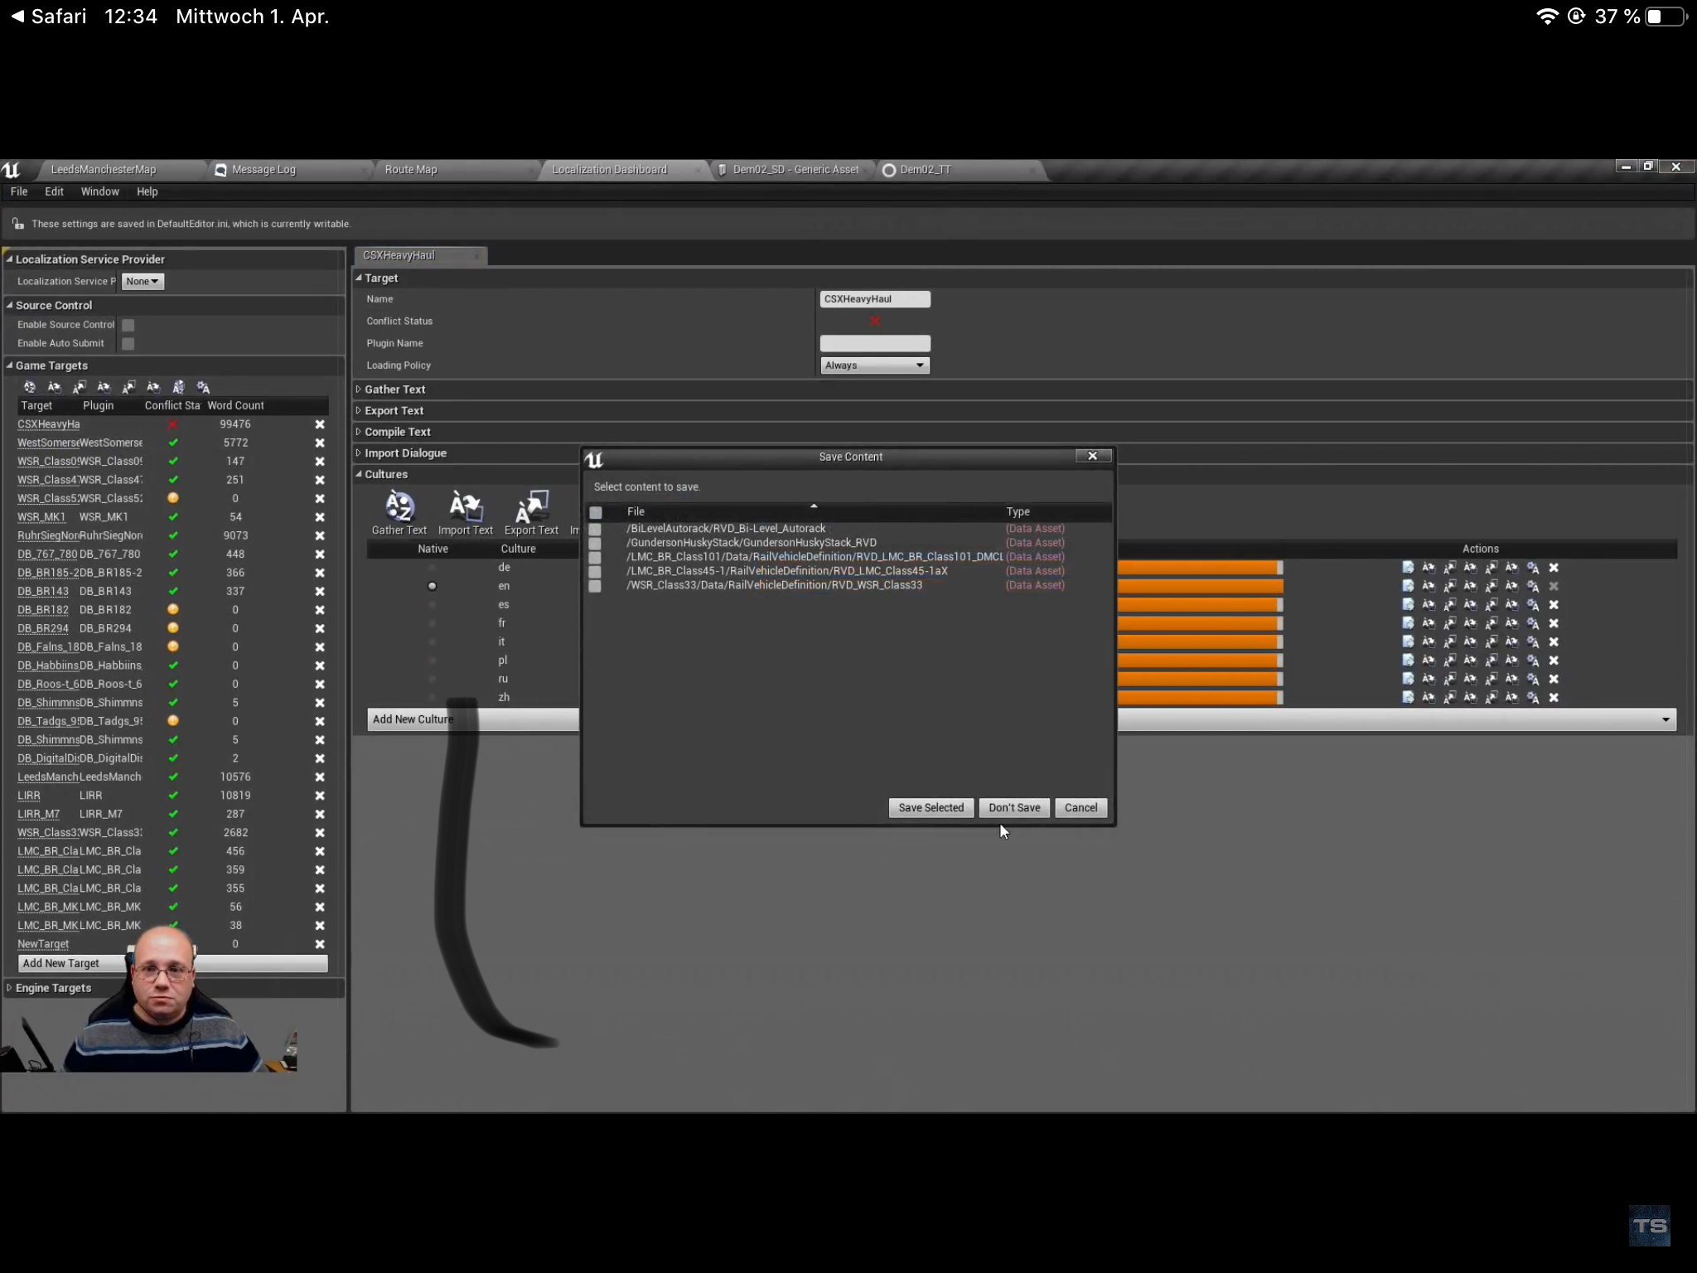Expand the Gather Text section

click(394, 390)
